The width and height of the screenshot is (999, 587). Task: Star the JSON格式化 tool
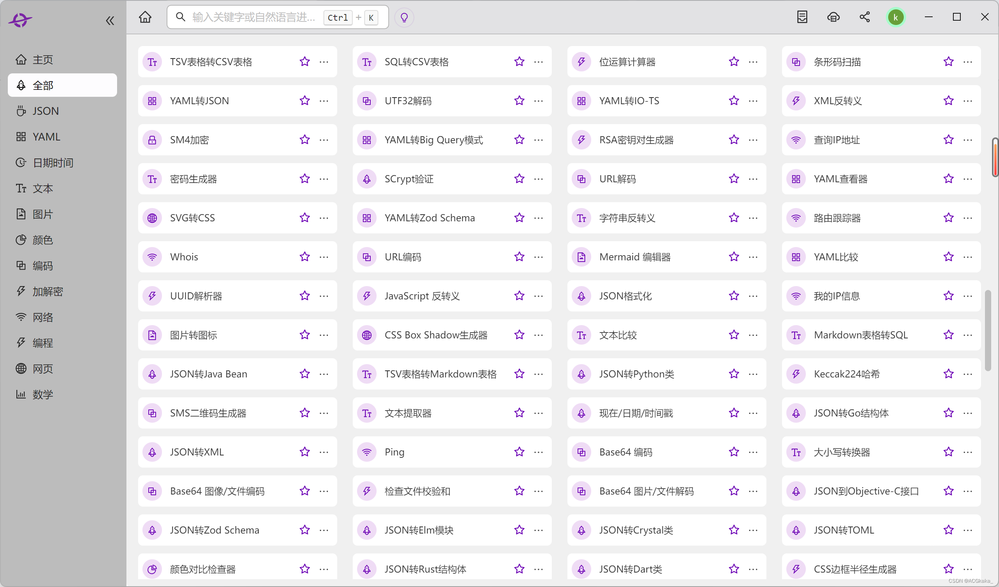[x=734, y=296]
